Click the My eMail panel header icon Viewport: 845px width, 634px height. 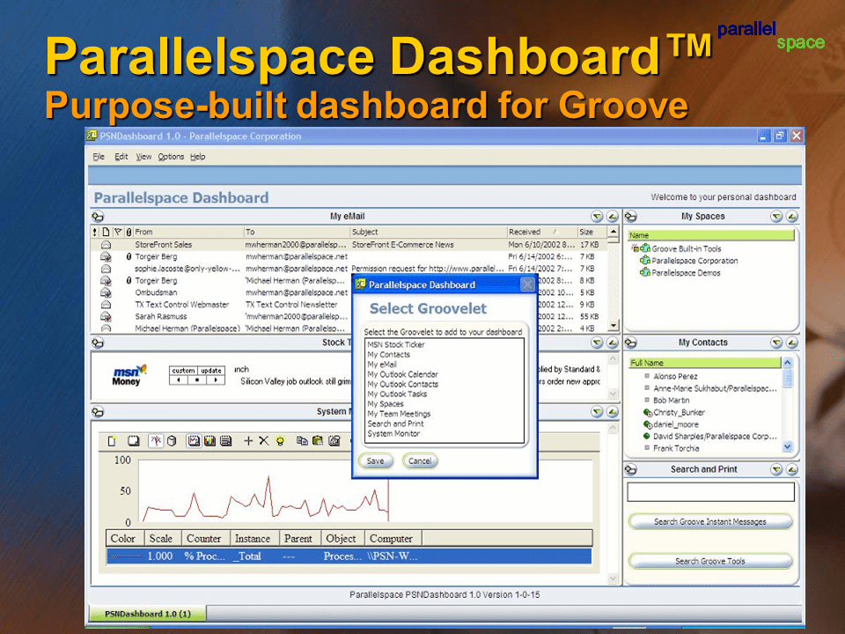click(98, 217)
